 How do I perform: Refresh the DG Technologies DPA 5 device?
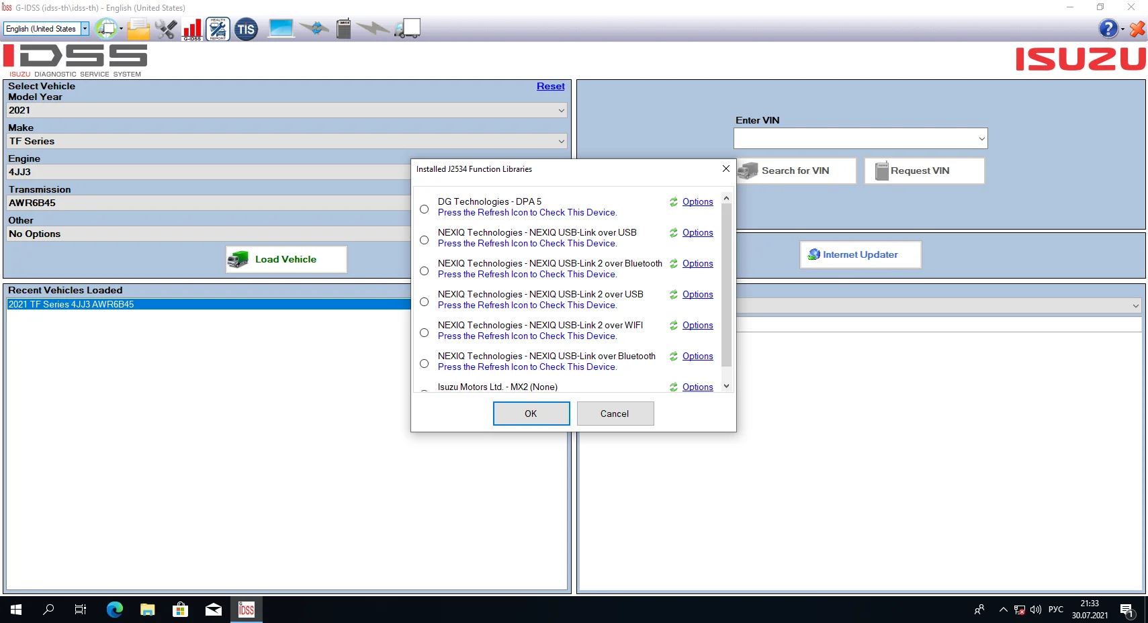click(674, 202)
